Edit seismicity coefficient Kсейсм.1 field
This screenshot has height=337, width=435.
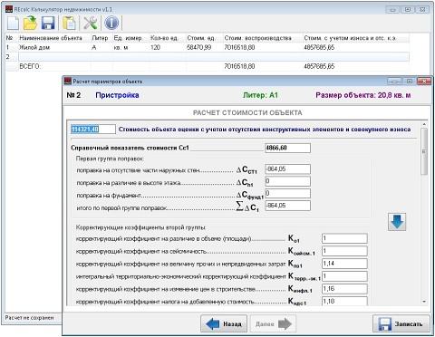coord(344,251)
